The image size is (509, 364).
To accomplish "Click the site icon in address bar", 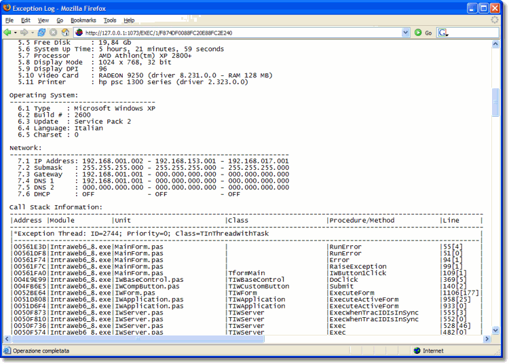I will [79, 33].
